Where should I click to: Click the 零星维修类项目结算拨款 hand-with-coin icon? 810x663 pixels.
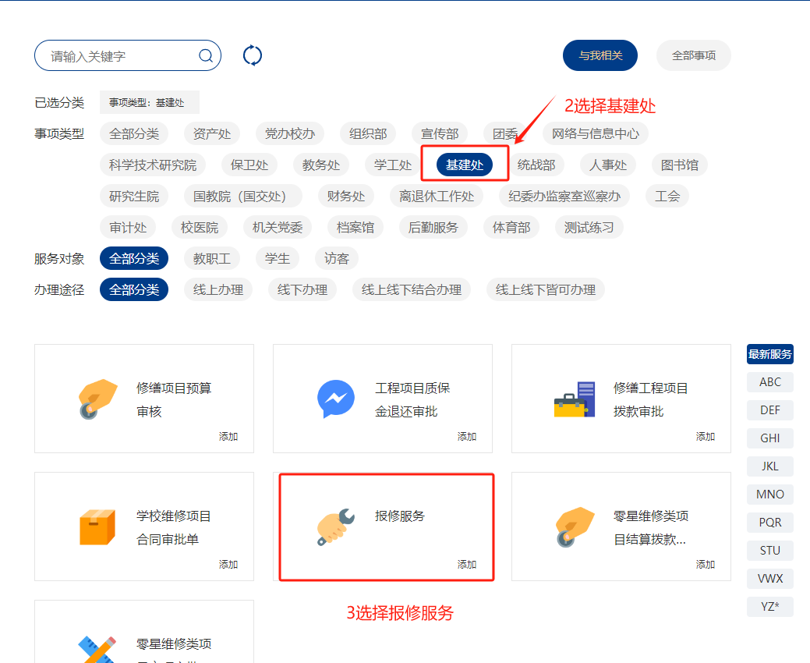(x=575, y=527)
